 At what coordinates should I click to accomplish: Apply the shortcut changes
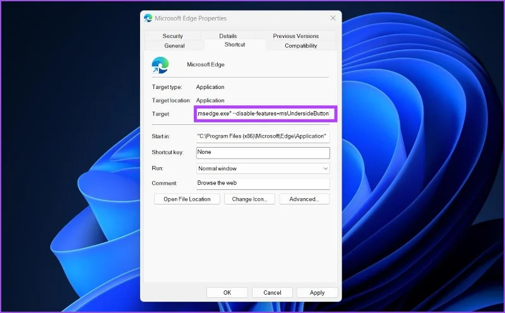318,292
